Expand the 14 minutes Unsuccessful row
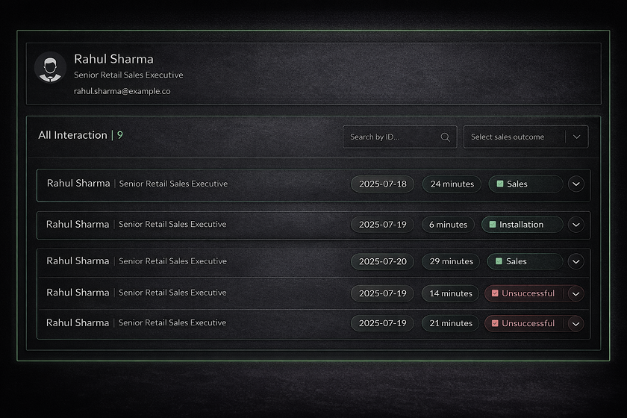The height and width of the screenshot is (418, 627). coord(575,293)
